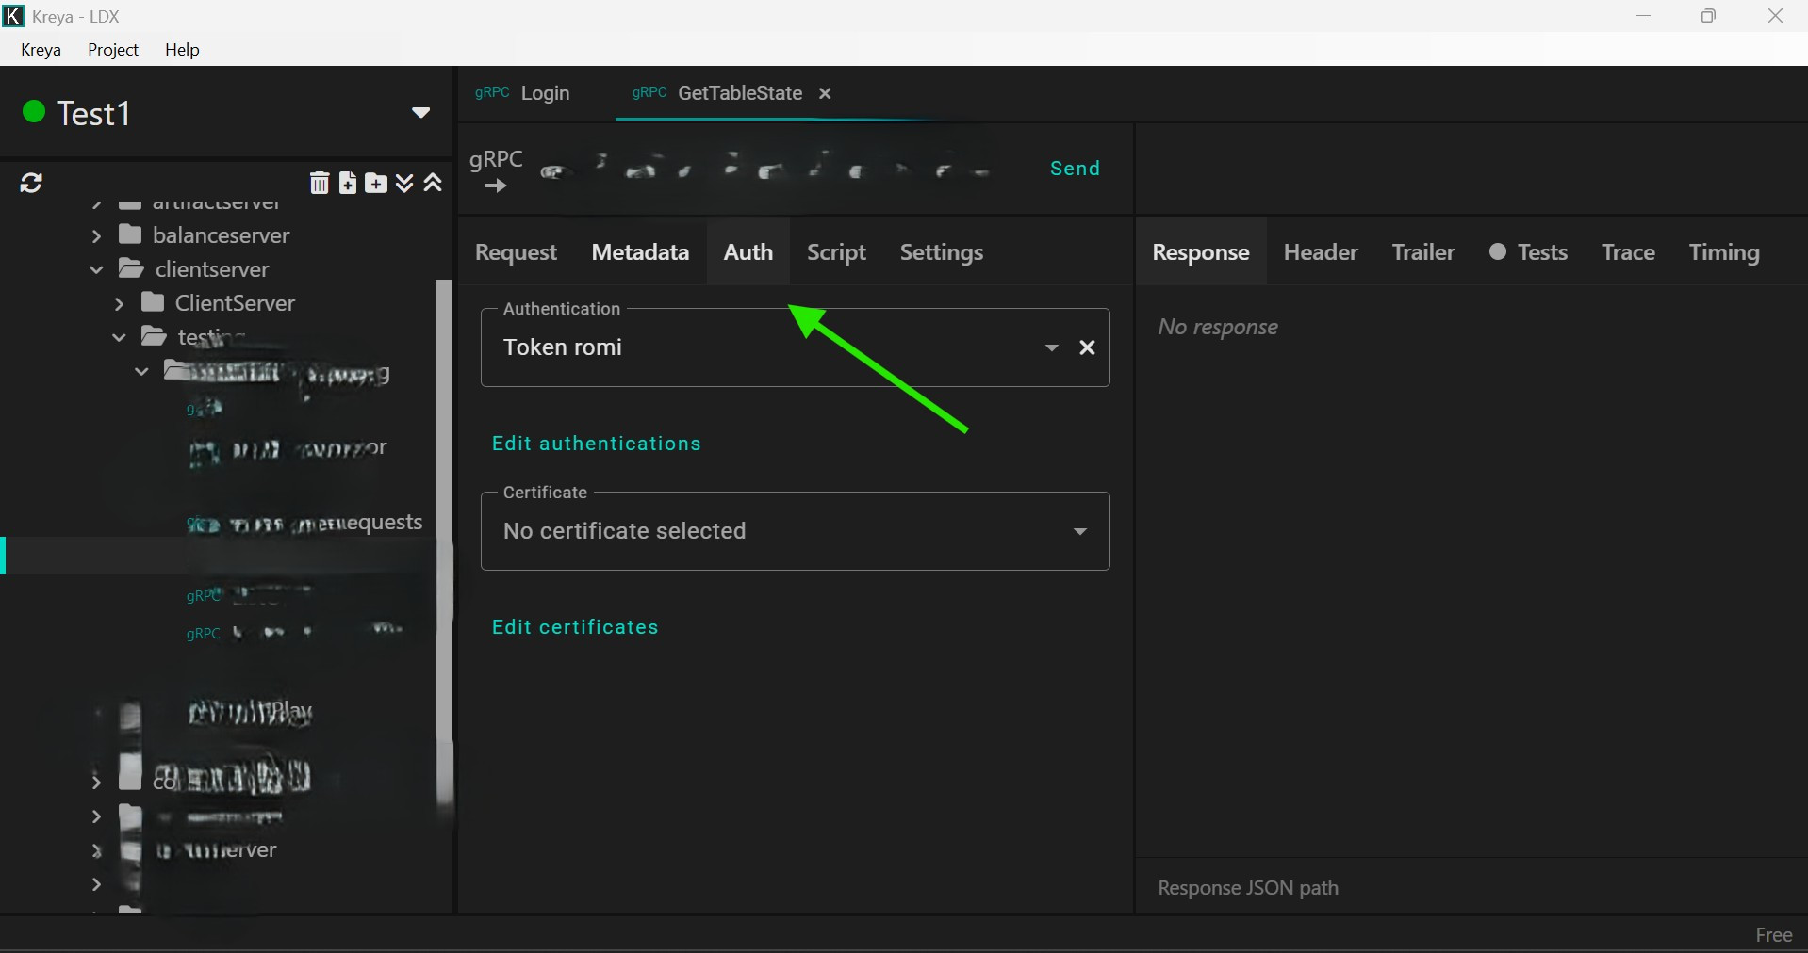Switch to the Login tab

524,93
